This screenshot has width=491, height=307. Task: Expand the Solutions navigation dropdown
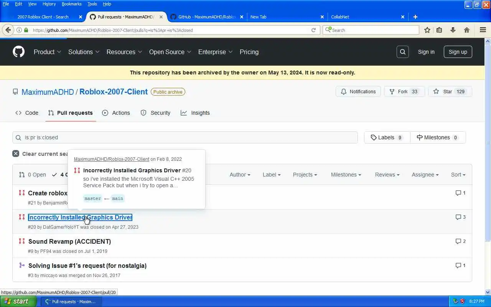tap(84, 52)
